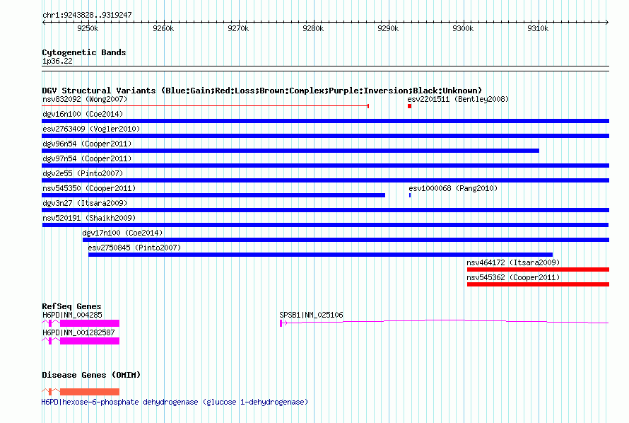Click the 9280k position on the ruler
Viewport: 629px width, 423px height.
click(313, 28)
